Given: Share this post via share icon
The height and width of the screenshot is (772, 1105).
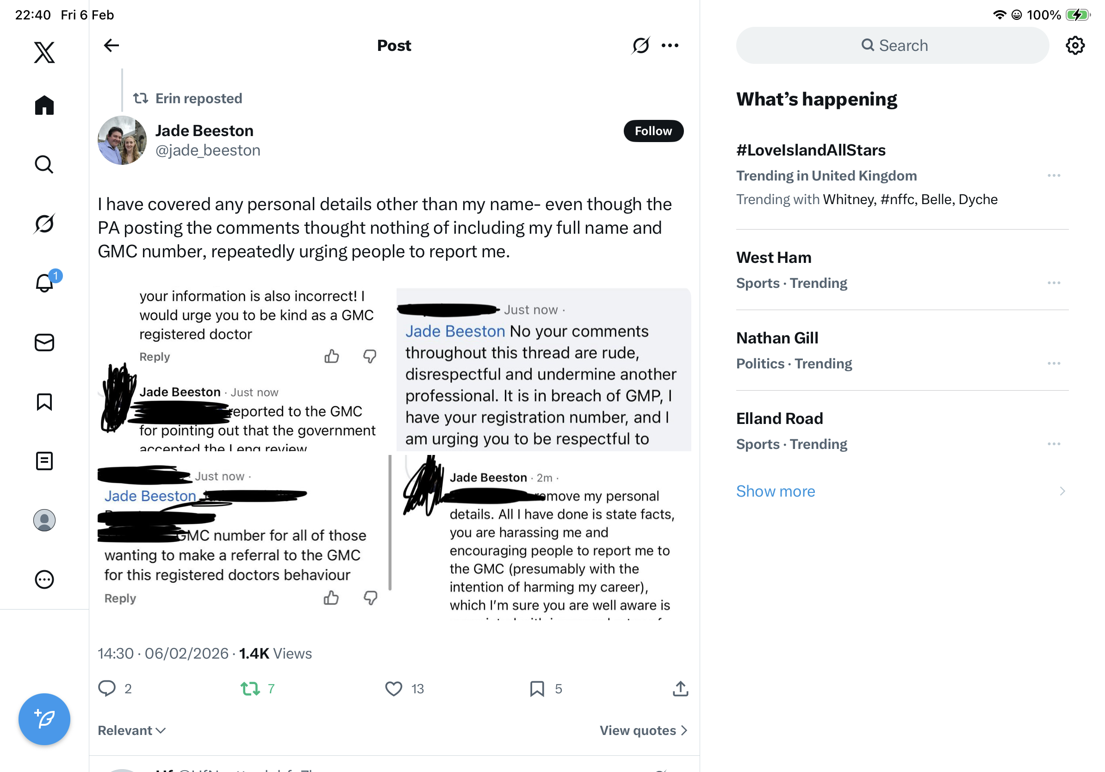Looking at the screenshot, I should pos(680,689).
